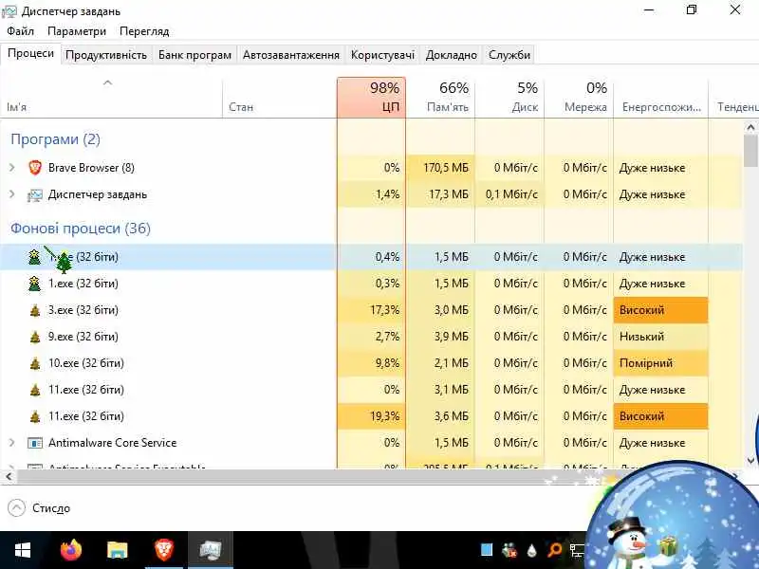This screenshot has height=569, width=759.
Task: Open the Параметри menu
Action: pos(77,31)
